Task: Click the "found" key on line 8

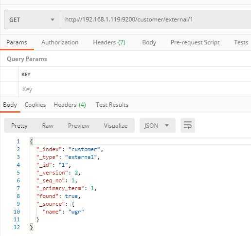Action: click(x=48, y=196)
